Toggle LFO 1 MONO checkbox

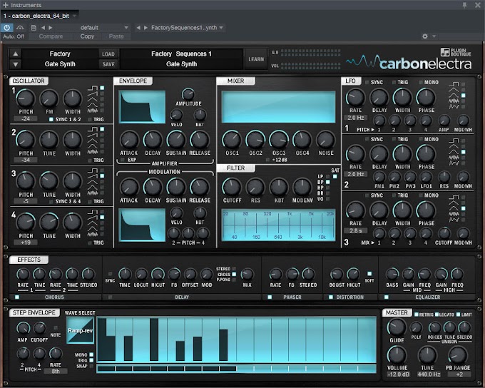tap(421, 82)
